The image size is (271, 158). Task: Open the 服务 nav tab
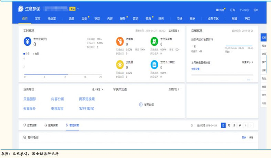point(123,18)
